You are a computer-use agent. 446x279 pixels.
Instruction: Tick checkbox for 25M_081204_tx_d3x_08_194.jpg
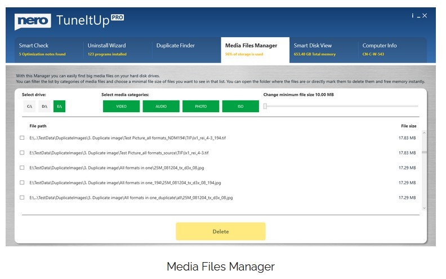(22, 183)
